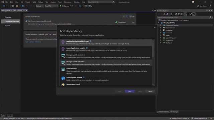Expand Pages folder in Solution Explorer

click(161, 35)
